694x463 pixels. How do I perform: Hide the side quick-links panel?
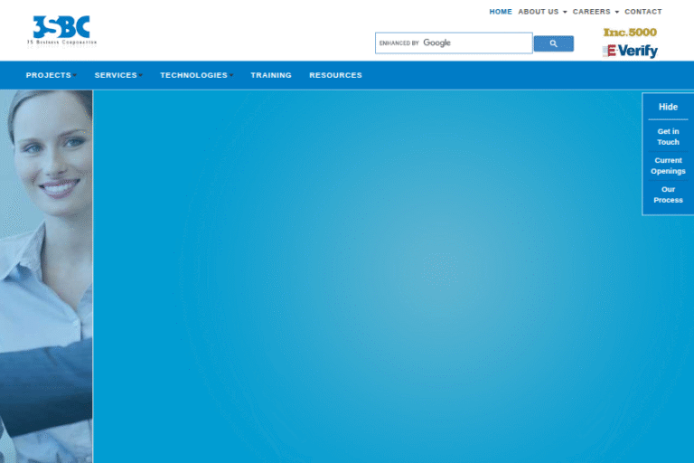(668, 107)
